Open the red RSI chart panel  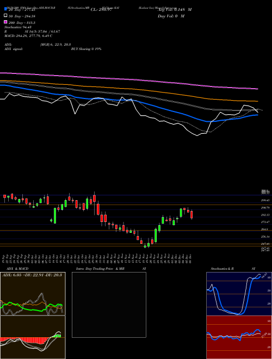[239, 337]
